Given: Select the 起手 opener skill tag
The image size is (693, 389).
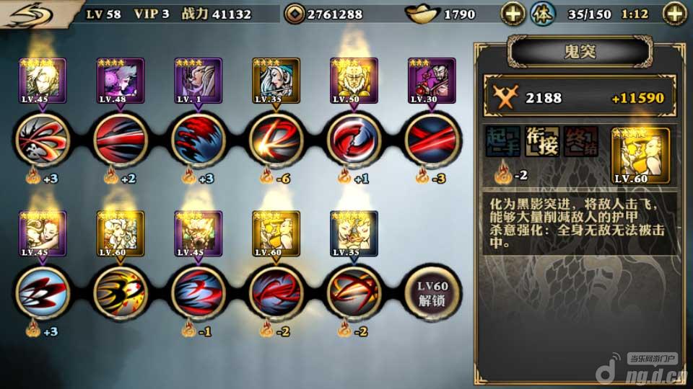Looking at the screenshot, I should click(502, 142).
